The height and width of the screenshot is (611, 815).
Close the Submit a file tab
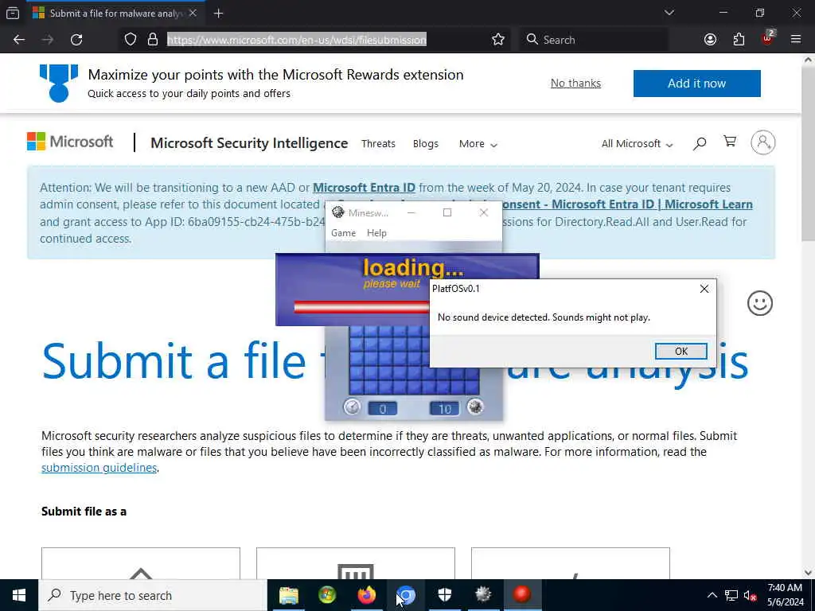pyautogui.click(x=193, y=14)
